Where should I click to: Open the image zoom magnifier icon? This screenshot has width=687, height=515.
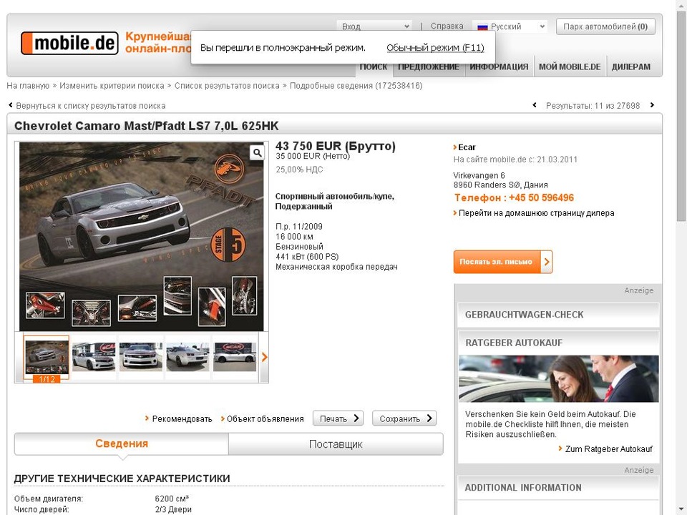click(x=257, y=152)
